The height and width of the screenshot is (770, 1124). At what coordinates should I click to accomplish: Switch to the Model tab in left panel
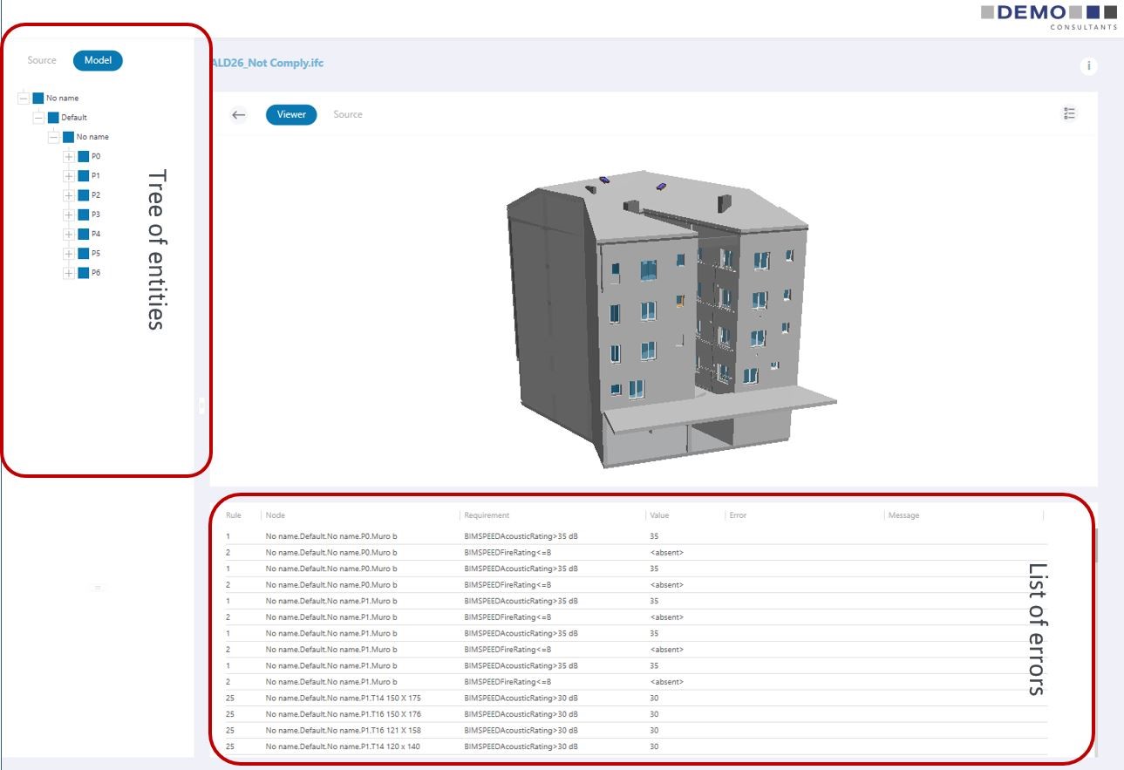tap(98, 60)
